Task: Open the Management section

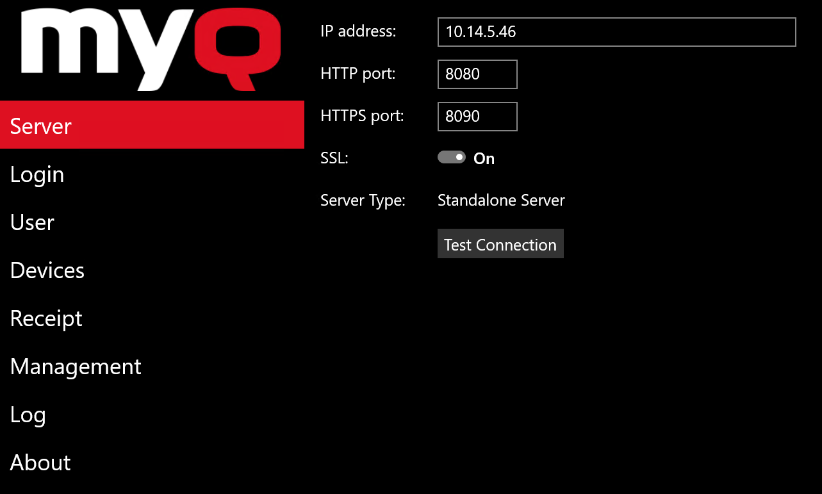Action: [76, 366]
